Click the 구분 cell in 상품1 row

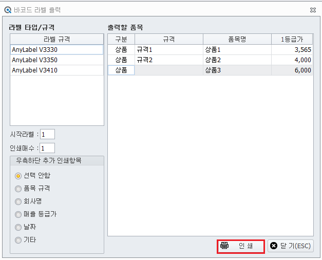click(121, 49)
